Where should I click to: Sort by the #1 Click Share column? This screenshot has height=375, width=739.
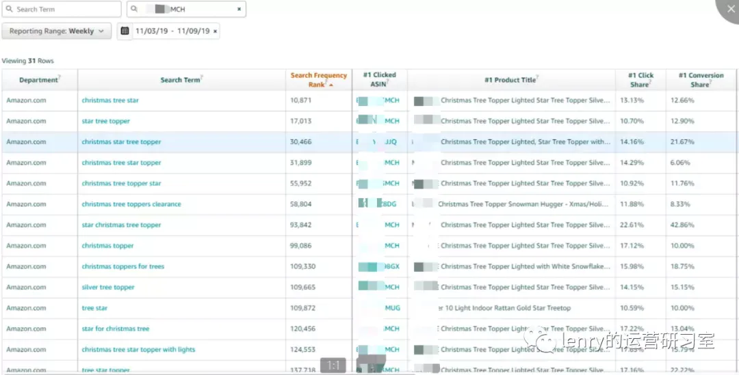[x=640, y=79]
